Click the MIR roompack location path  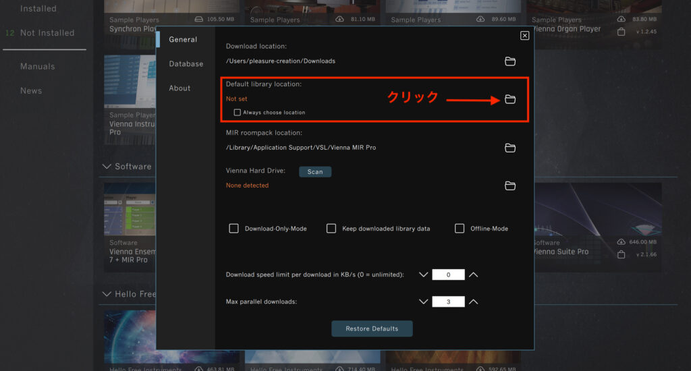(301, 148)
